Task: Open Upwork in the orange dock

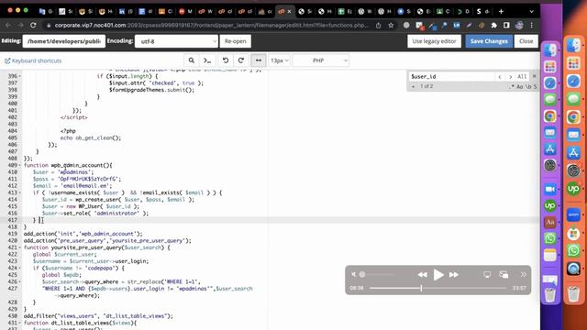Action: 573,189
